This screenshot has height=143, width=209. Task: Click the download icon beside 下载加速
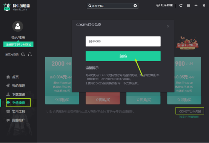point(8,94)
